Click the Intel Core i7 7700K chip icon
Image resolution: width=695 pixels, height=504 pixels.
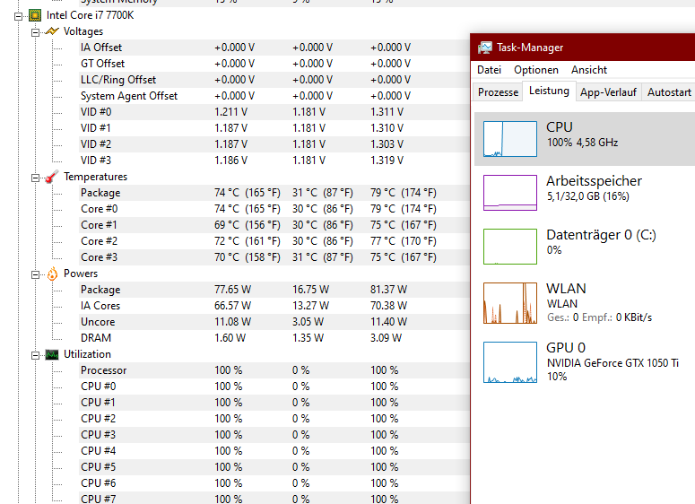pos(35,15)
